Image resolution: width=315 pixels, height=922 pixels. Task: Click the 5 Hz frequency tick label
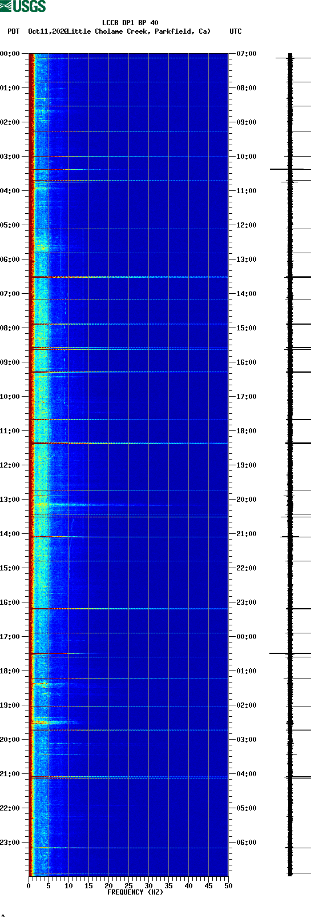click(49, 886)
